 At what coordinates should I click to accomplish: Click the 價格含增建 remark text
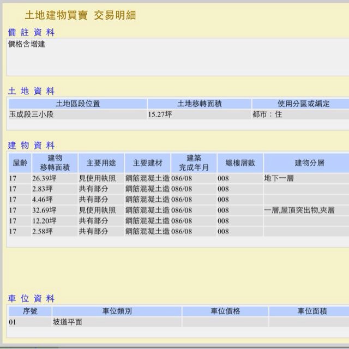27,44
